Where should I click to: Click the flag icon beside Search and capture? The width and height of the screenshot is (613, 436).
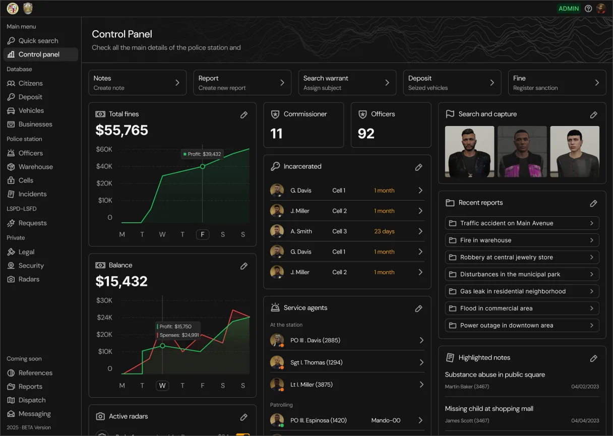tap(450, 114)
